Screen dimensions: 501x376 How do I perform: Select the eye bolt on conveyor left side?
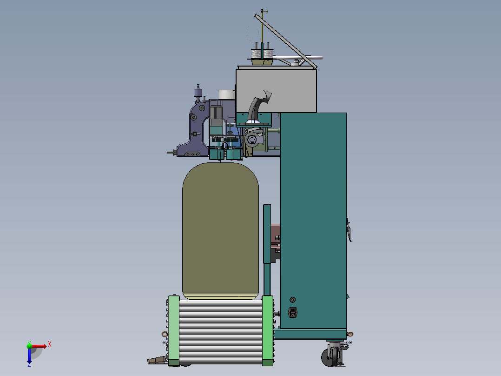pyautogui.click(x=165, y=334)
